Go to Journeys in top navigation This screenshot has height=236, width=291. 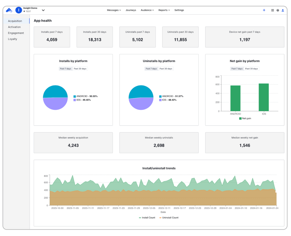tap(131, 10)
